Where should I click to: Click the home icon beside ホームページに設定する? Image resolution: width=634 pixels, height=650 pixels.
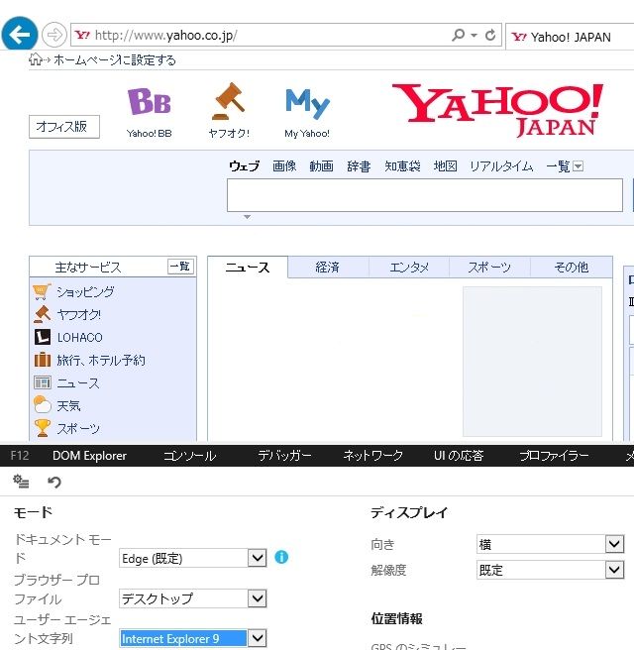(36, 60)
